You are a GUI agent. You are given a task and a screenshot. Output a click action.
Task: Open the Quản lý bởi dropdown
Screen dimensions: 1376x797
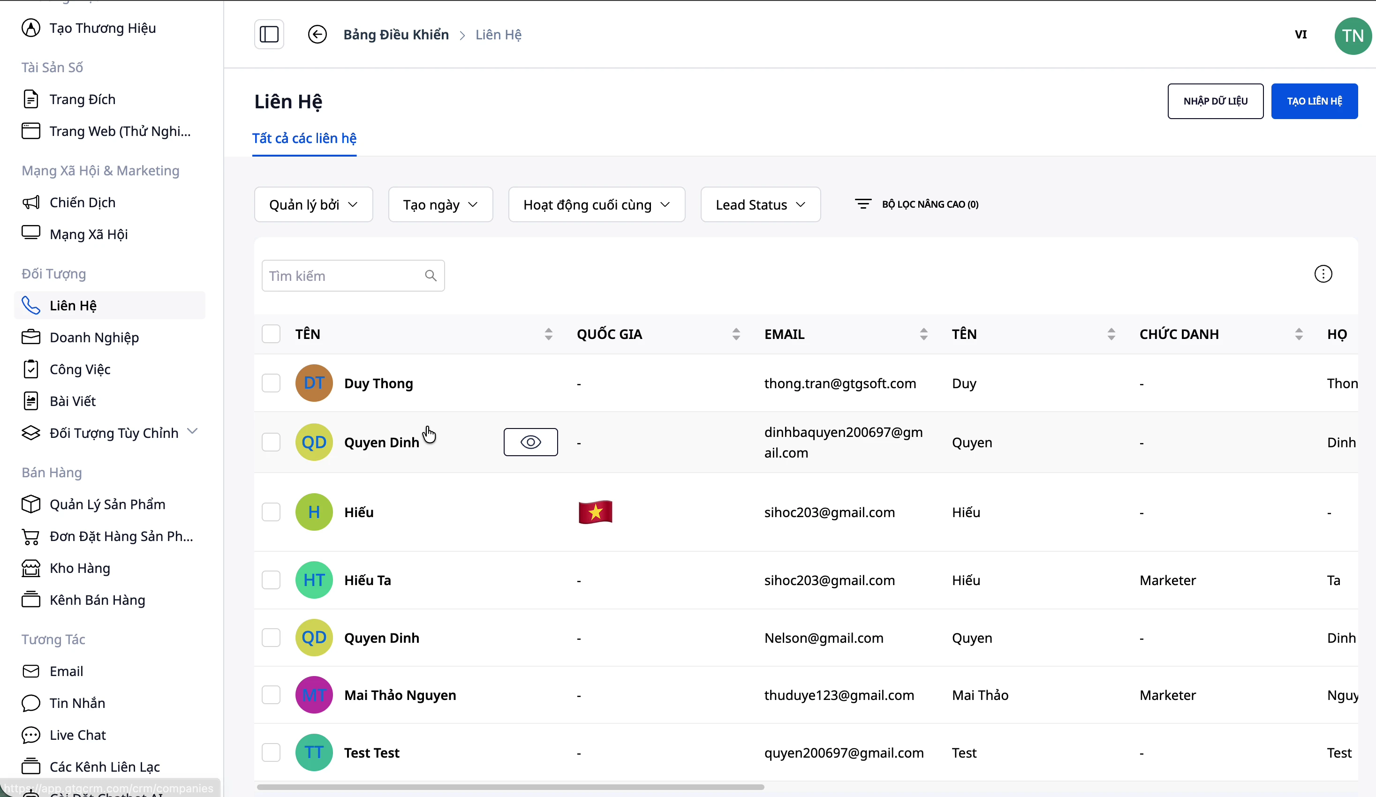tap(313, 205)
